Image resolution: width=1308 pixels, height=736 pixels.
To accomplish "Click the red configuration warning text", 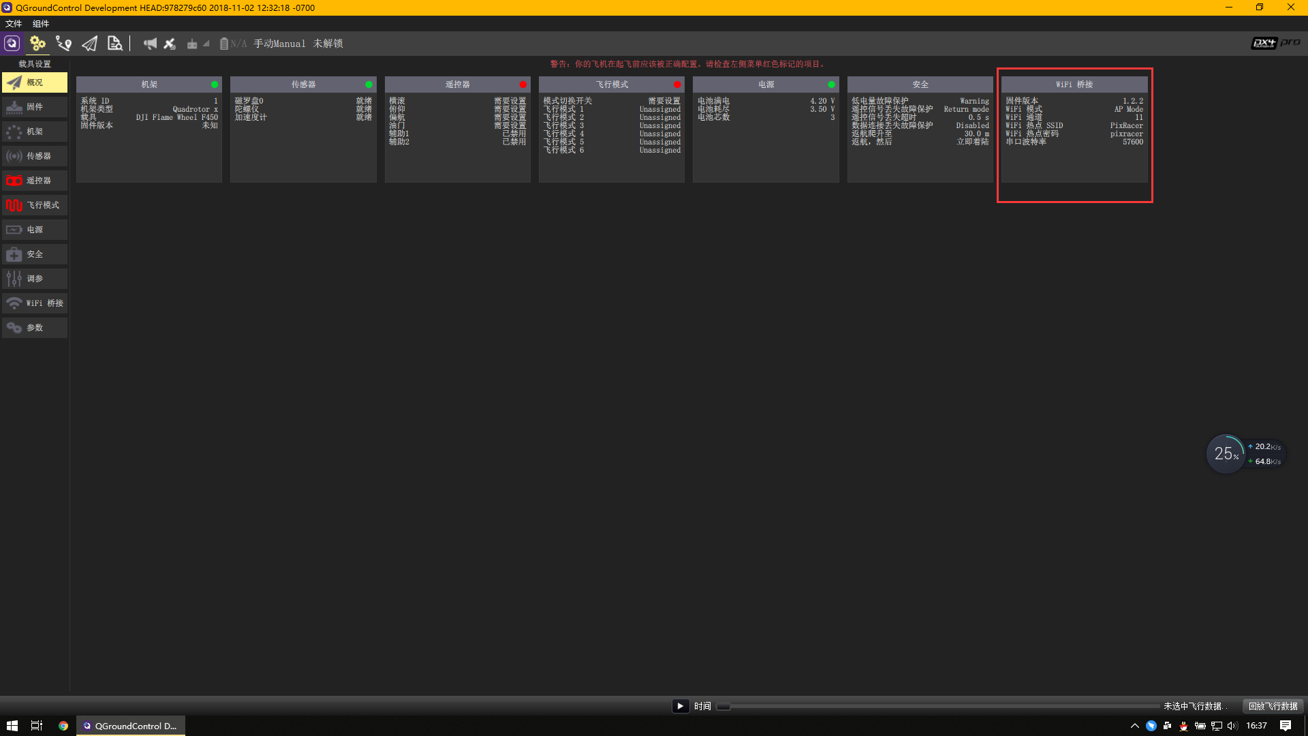I will [689, 64].
